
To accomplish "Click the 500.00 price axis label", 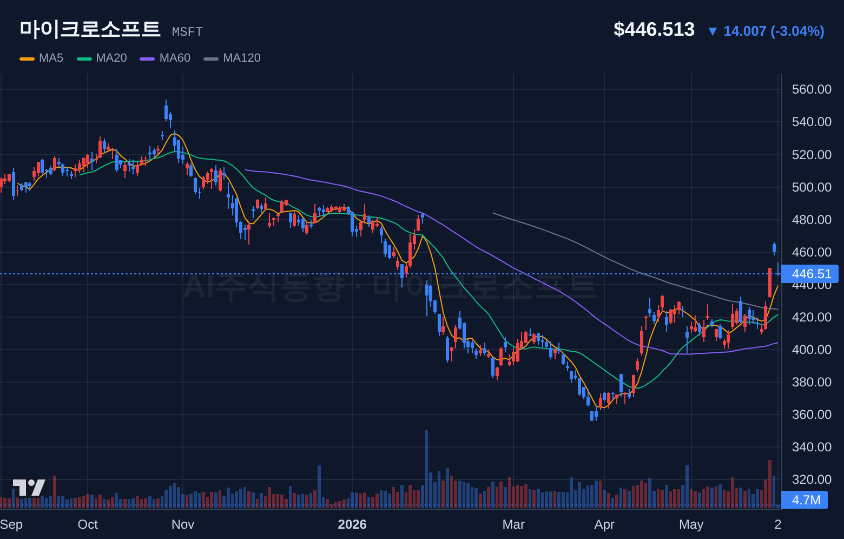I will pyautogui.click(x=812, y=187).
